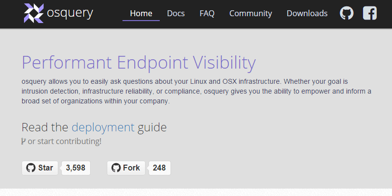Click the Performant Endpoint Visibility heading

pos(139,64)
